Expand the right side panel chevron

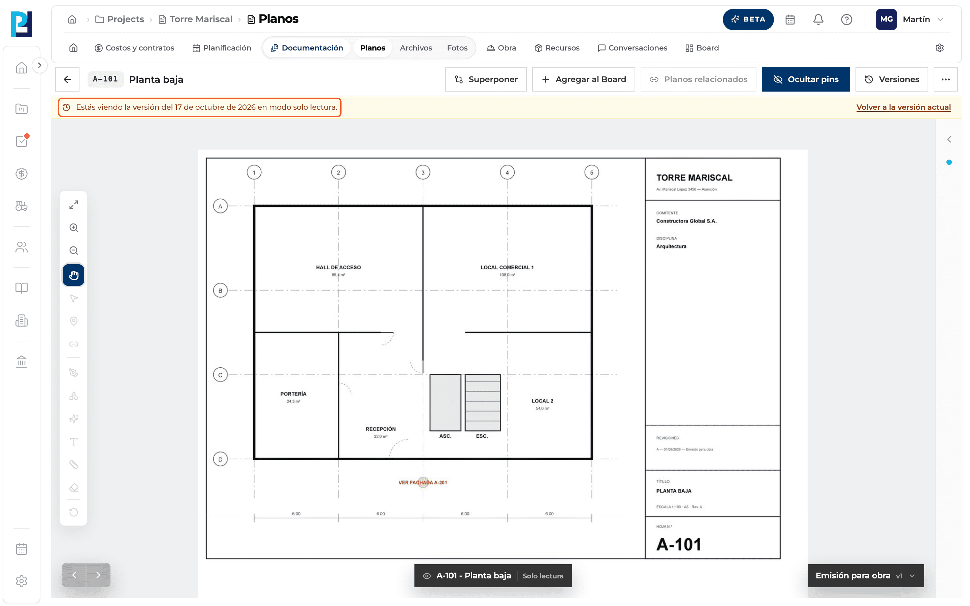[949, 139]
